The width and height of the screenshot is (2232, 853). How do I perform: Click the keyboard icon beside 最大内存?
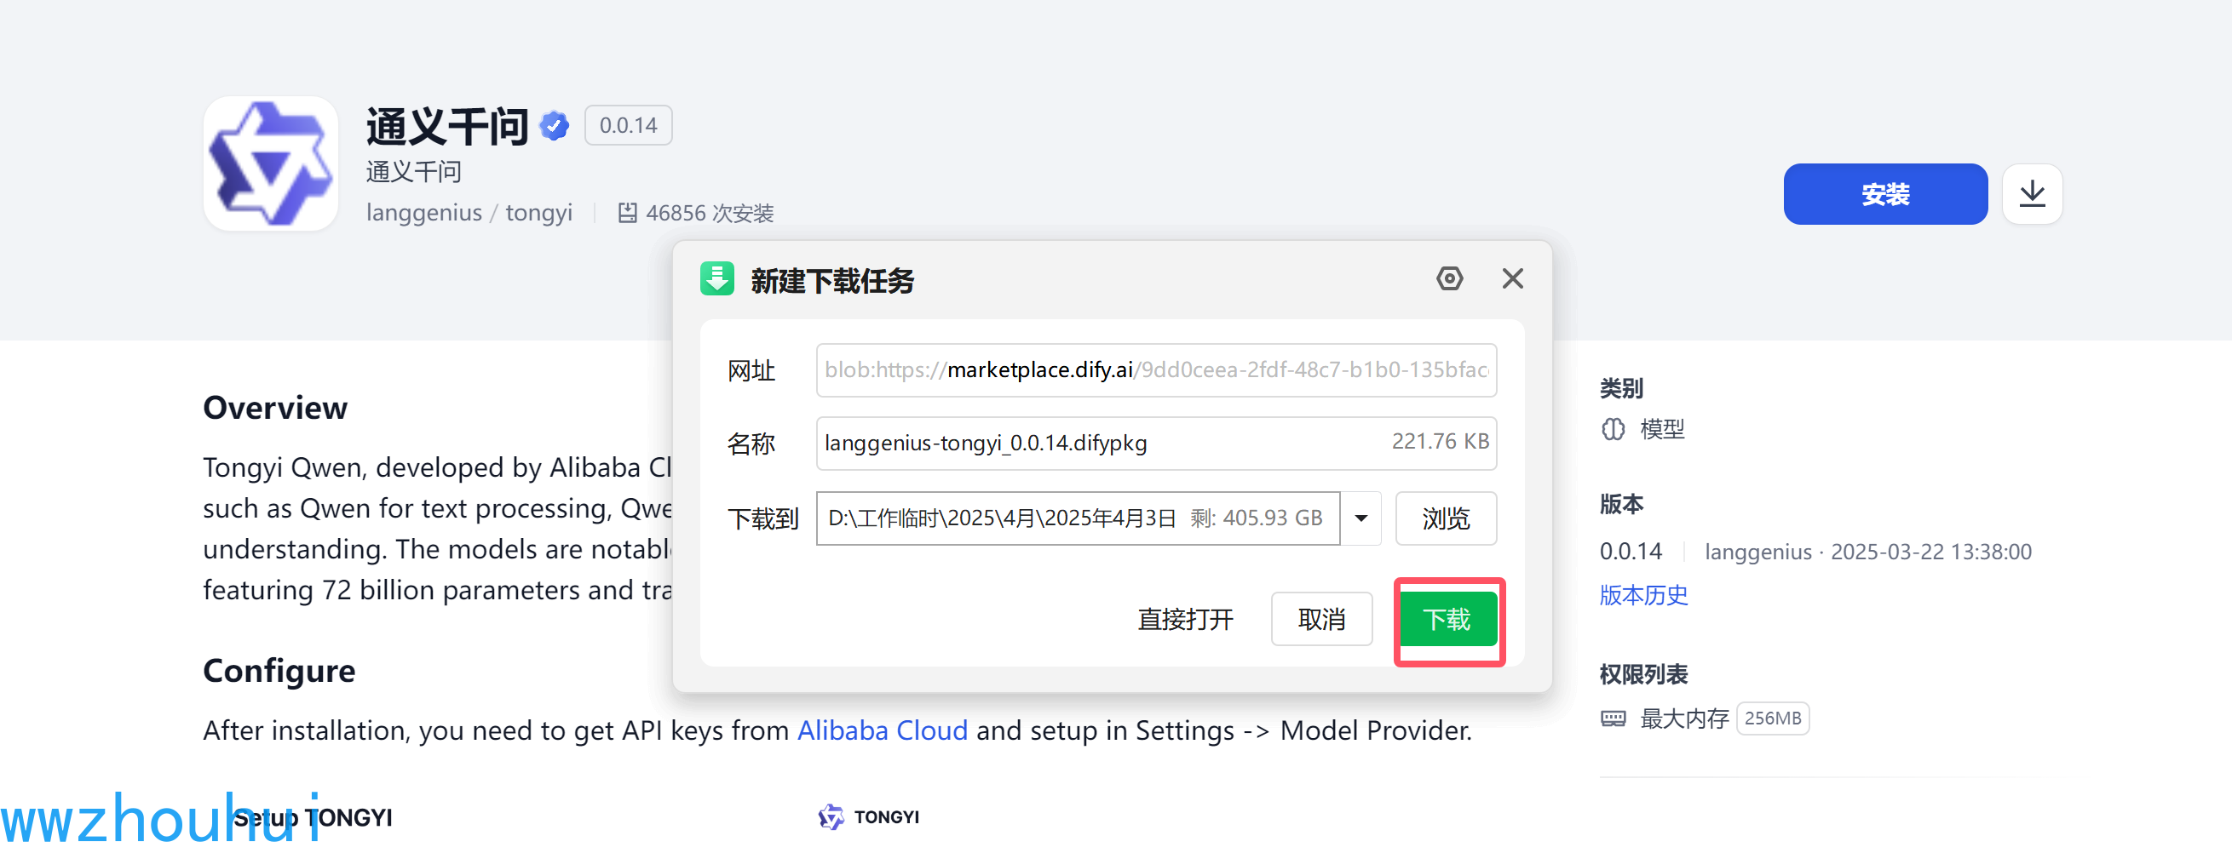click(x=1614, y=718)
